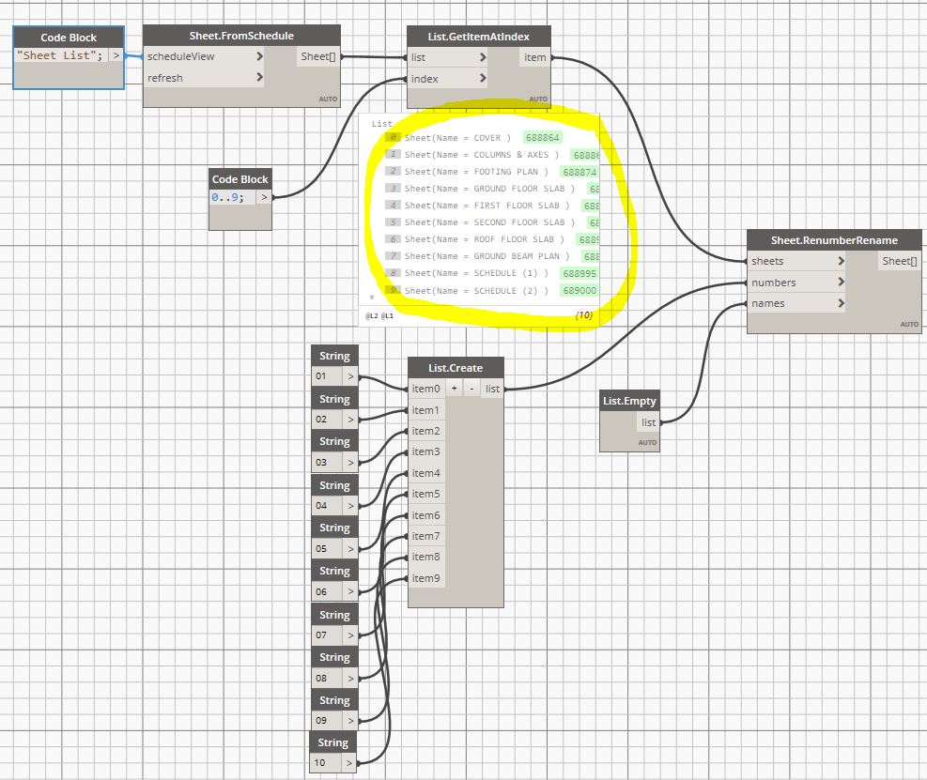927x780 pixels.
Task: Select the Sheet.RenumberRename node title
Action: coord(834,240)
